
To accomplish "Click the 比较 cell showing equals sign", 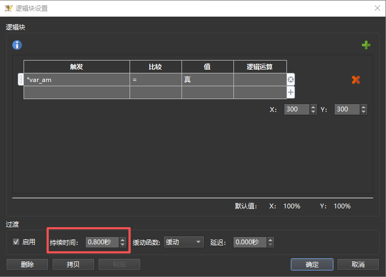I will click(155, 80).
